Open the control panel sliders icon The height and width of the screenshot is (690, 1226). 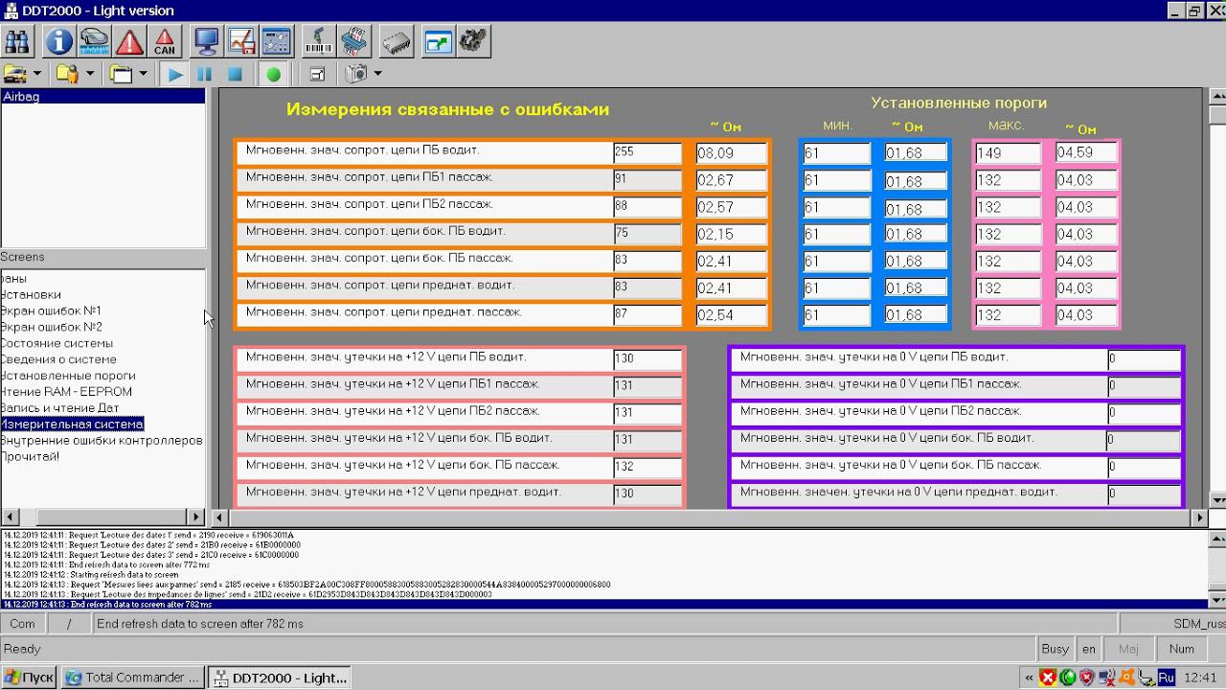point(276,41)
